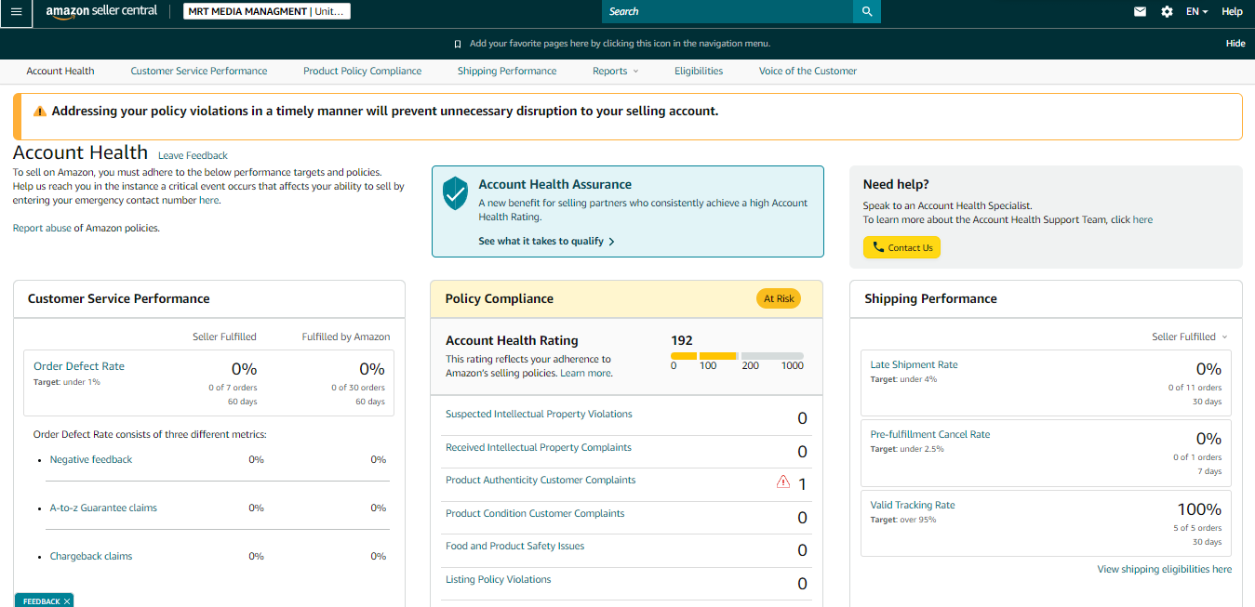The height and width of the screenshot is (607, 1255).
Task: Open Product Policy Compliance tab
Action: coord(362,71)
